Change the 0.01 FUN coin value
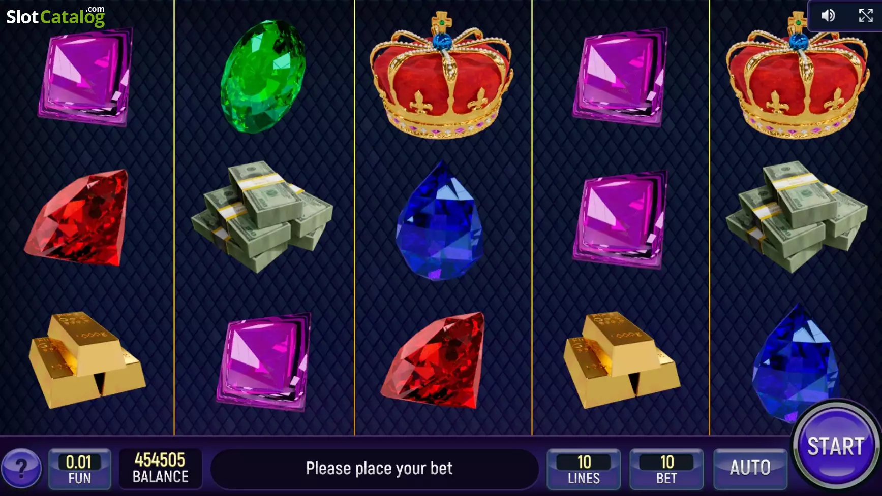This screenshot has height=496, width=882. (x=79, y=469)
